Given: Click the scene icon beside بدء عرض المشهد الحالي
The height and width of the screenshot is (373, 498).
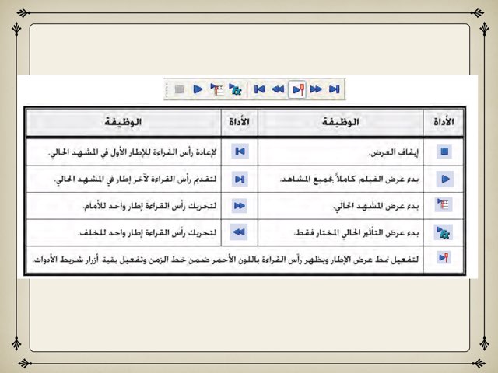Looking at the screenshot, I should click(444, 205).
